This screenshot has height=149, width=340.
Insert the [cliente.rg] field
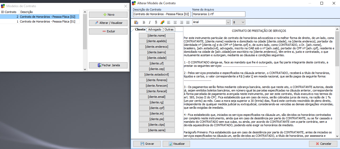point(157,102)
